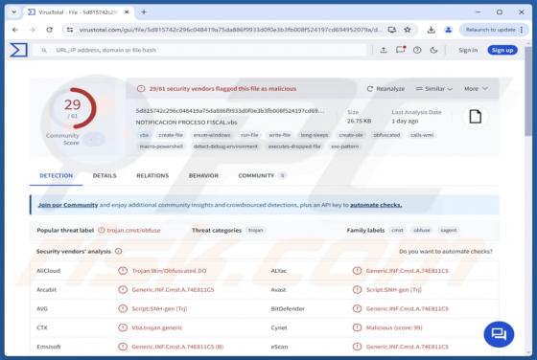Click the vba tag
The height and width of the screenshot is (360, 537).
[144, 135]
